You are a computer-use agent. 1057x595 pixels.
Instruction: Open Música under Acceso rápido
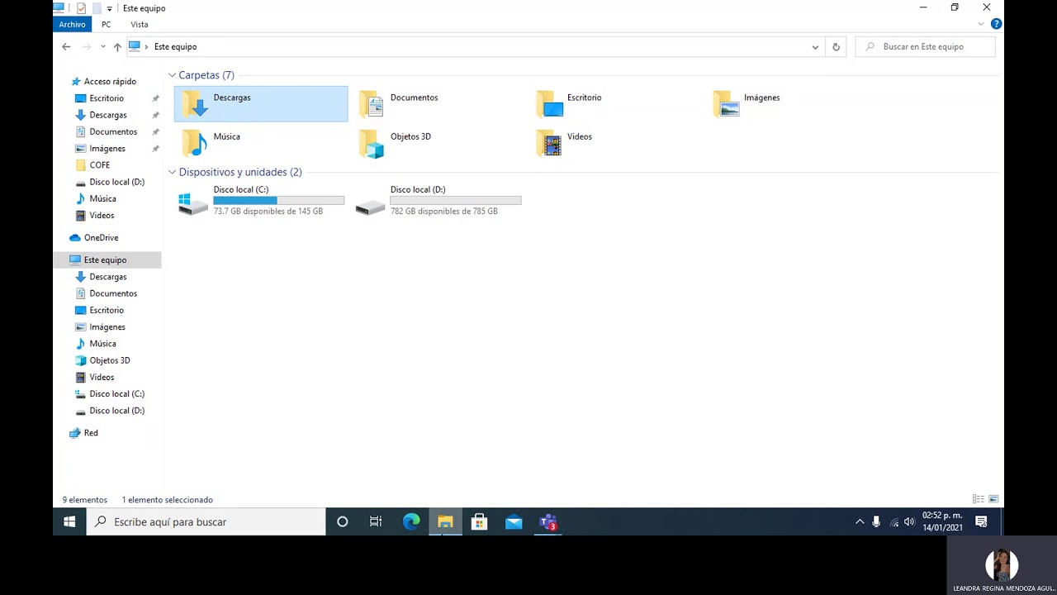[x=102, y=198]
